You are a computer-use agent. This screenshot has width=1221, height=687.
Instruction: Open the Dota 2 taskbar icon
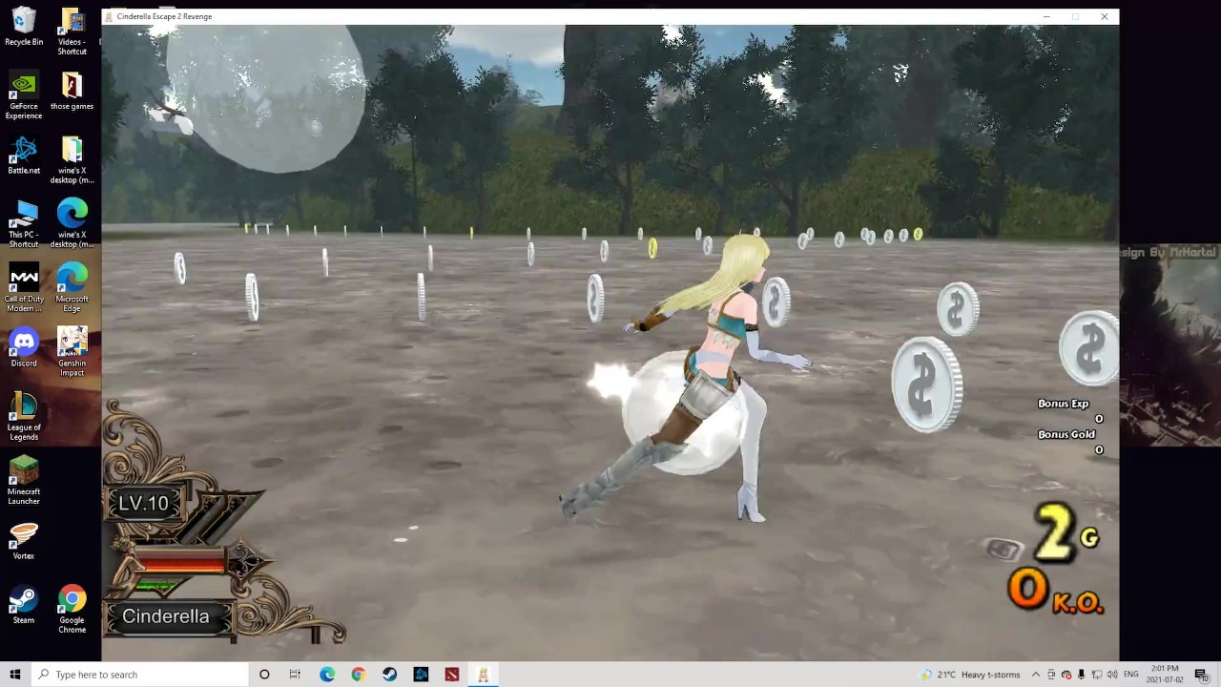coord(452,675)
